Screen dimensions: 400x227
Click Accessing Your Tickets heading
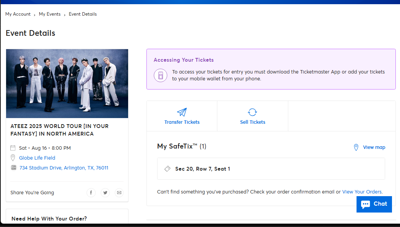184,60
